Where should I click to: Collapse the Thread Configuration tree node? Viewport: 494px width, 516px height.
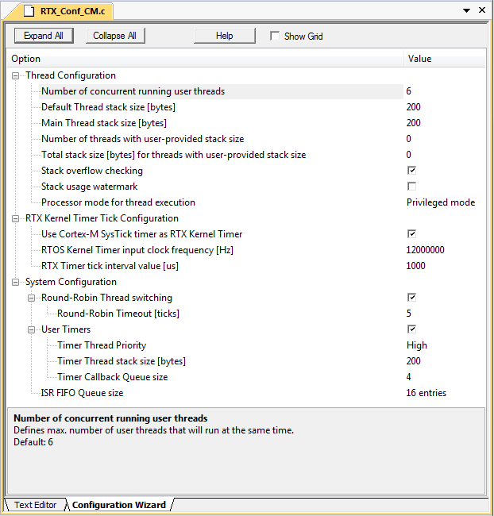point(16,75)
